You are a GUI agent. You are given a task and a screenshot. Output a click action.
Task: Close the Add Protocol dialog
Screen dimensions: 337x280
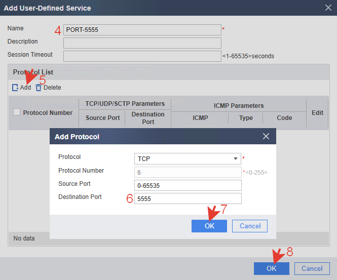pos(266,136)
